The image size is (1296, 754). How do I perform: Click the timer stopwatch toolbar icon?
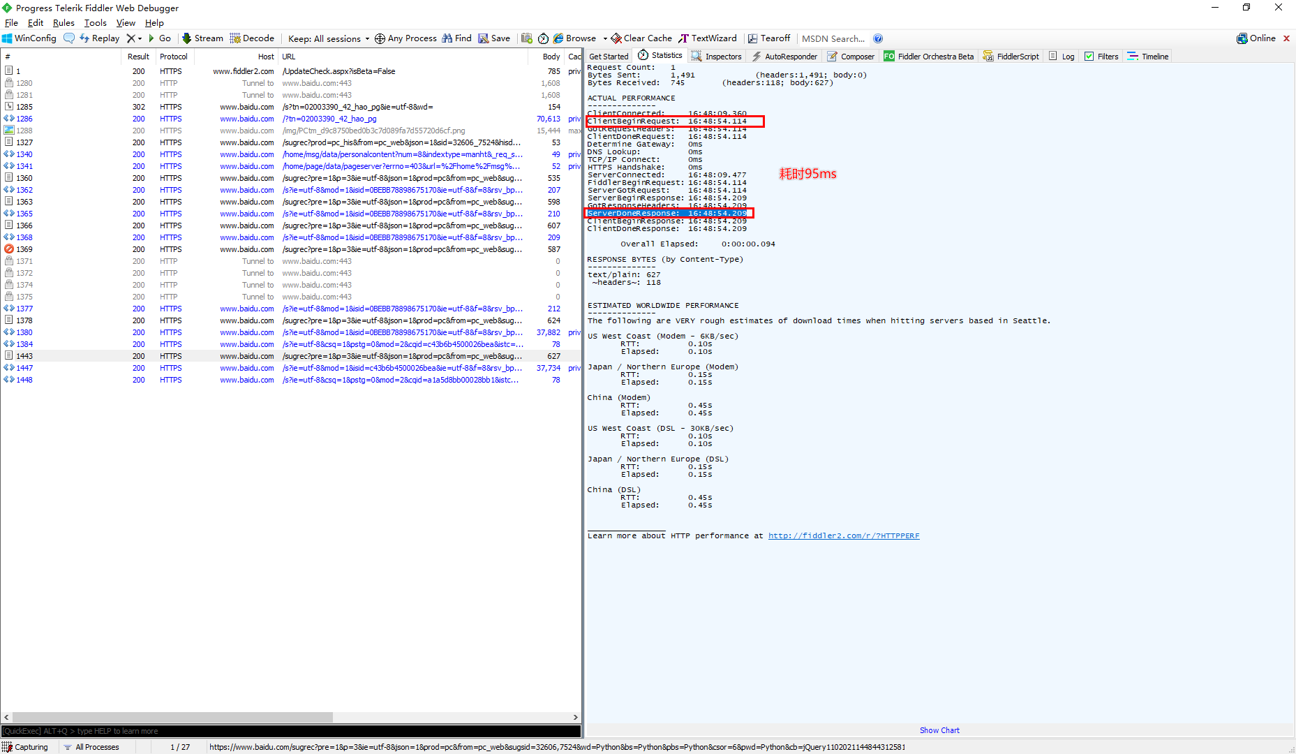(x=543, y=38)
